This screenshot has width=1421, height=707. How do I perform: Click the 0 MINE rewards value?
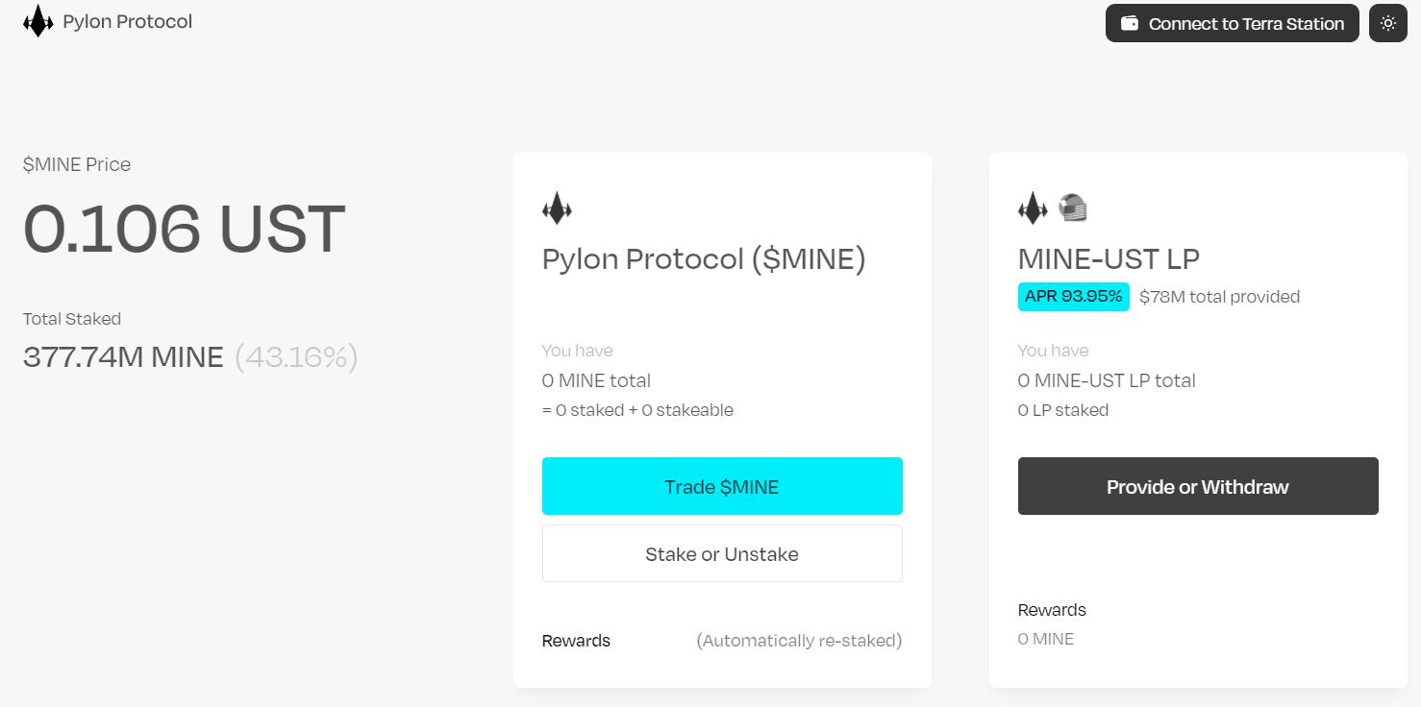1045,639
